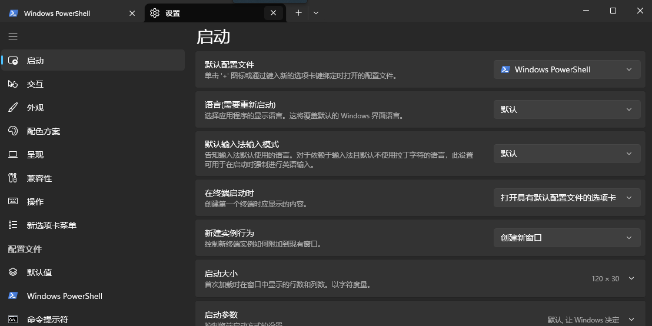Click the 启动大小 setting label
Image resolution: width=652 pixels, height=326 pixels.
coord(221,274)
